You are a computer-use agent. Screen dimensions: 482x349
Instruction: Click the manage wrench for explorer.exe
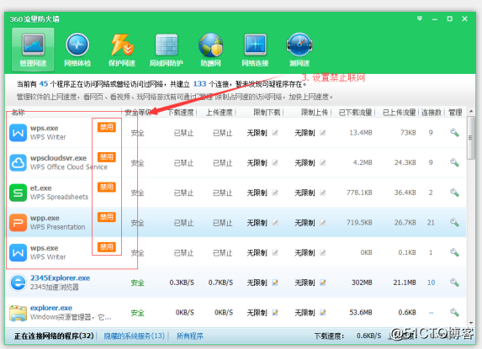point(454,313)
